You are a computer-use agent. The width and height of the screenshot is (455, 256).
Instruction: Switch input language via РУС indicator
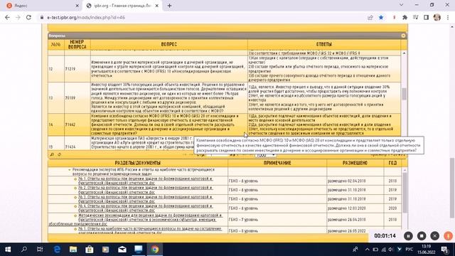click(x=409, y=250)
